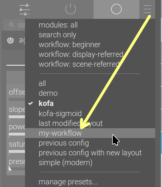
Task: Choose the kofa-sigmoid preset
Action: [60, 113]
